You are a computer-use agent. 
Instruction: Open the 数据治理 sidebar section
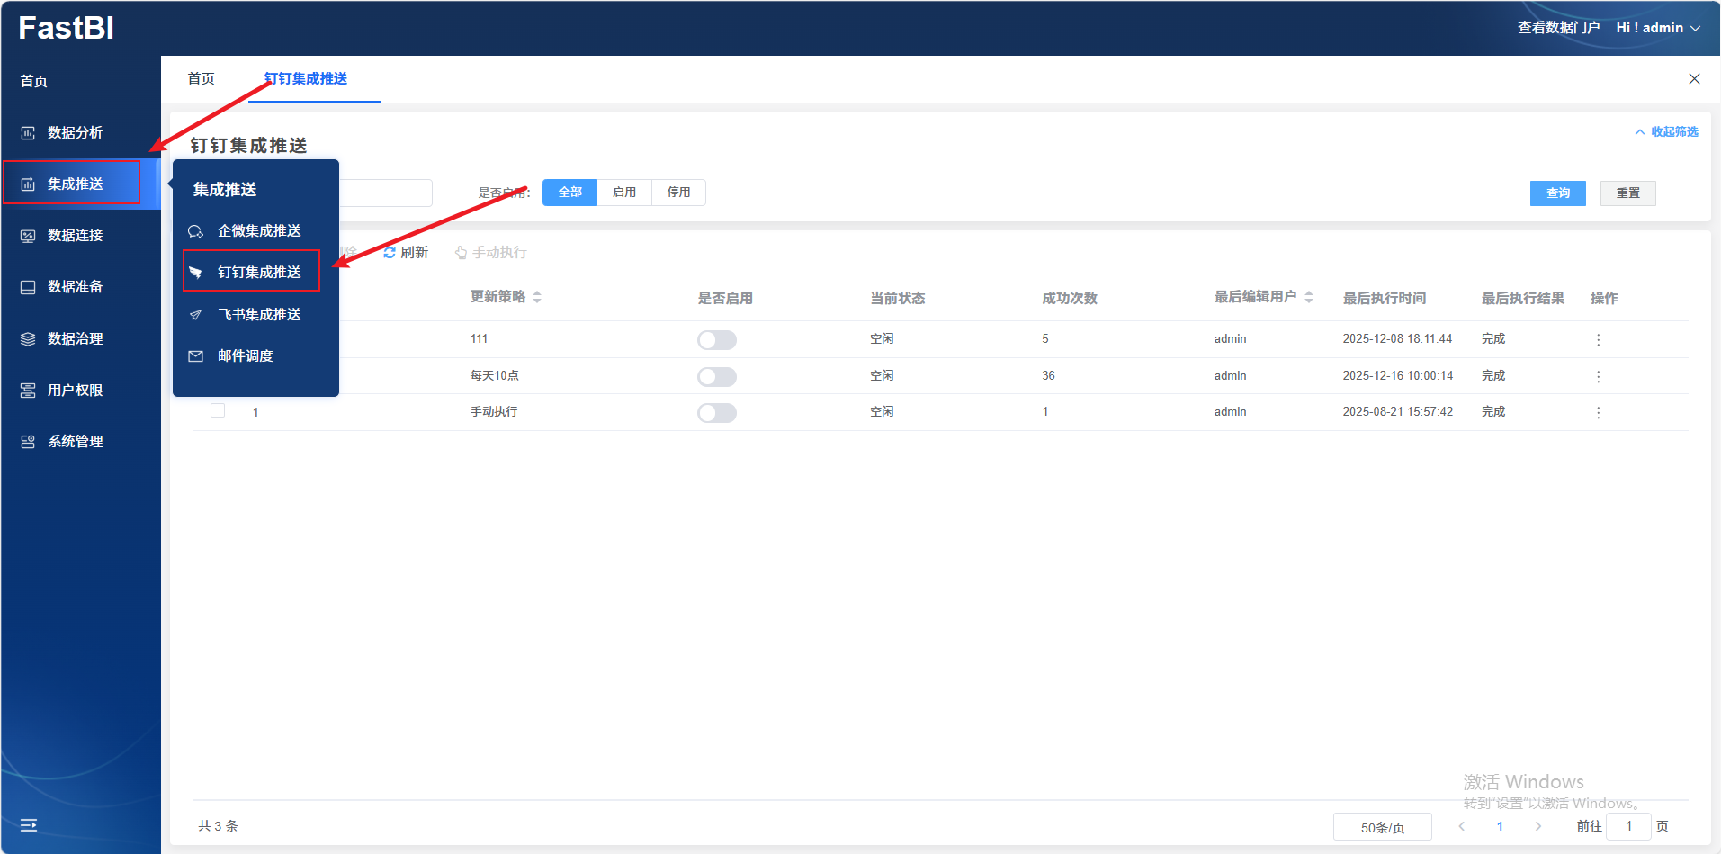click(x=75, y=339)
